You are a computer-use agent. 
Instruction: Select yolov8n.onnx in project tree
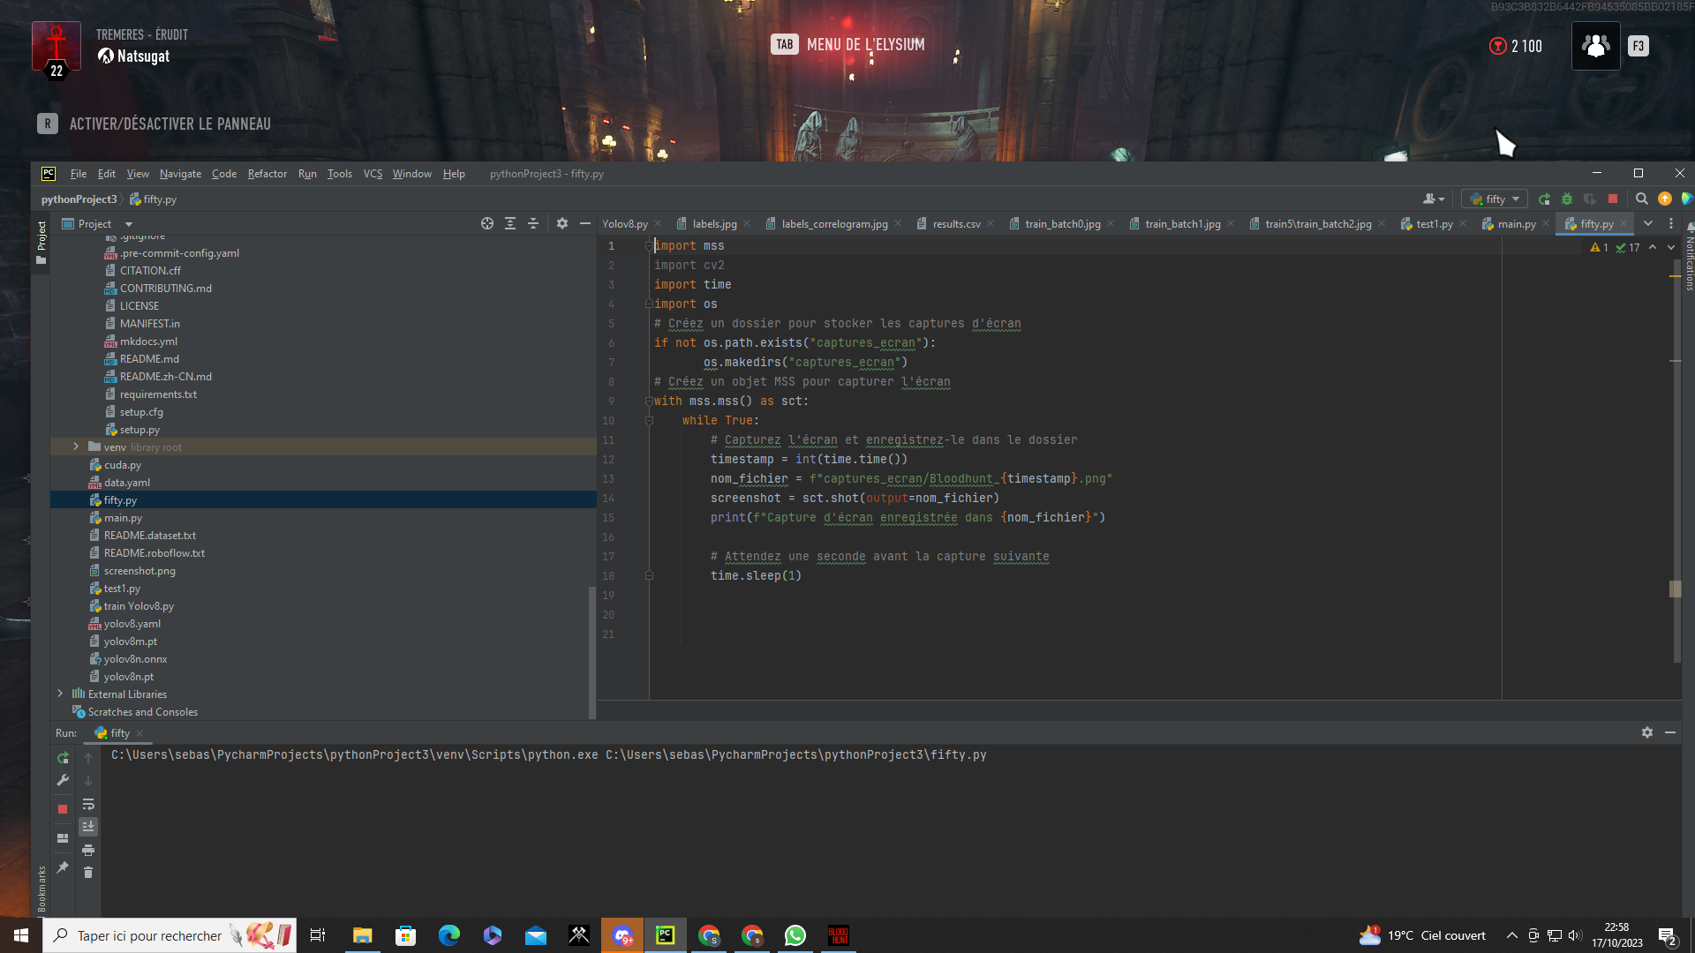pos(135,659)
